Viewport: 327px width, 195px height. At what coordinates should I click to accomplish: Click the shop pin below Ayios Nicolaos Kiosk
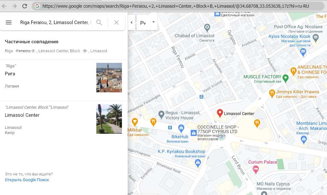tap(303, 52)
